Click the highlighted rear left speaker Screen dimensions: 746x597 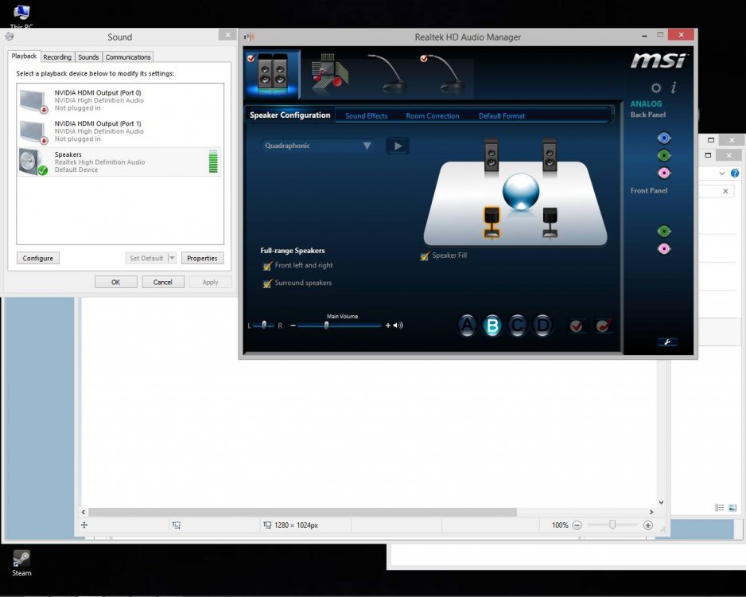pyautogui.click(x=492, y=222)
